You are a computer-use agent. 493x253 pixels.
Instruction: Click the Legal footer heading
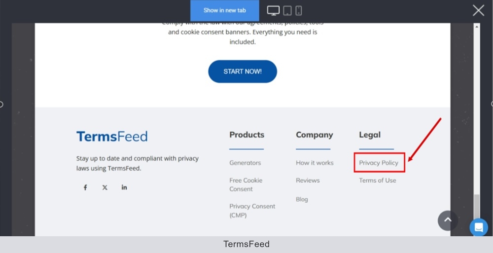point(370,135)
